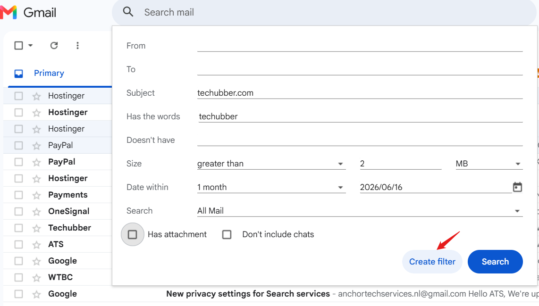Star the first PayPal email

[x=36, y=146]
